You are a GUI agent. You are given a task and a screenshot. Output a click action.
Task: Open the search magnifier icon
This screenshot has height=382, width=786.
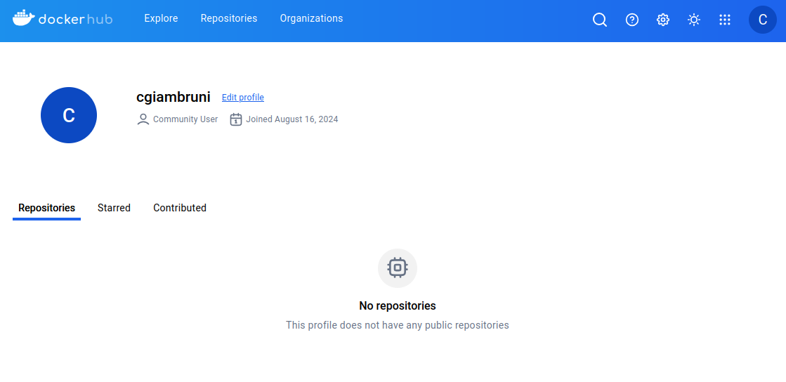600,20
